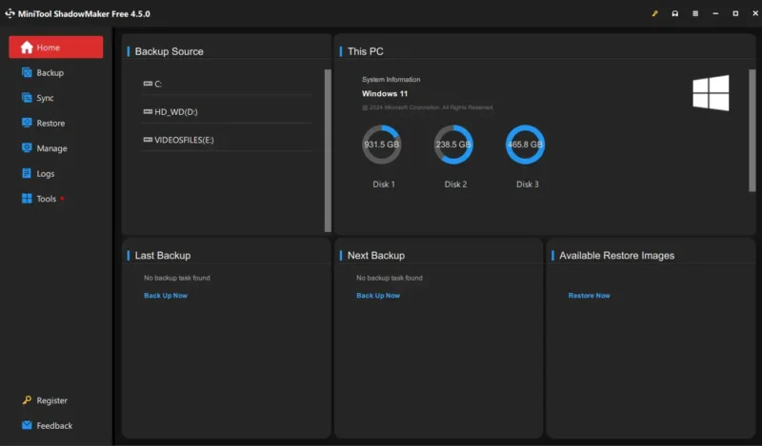Image resolution: width=762 pixels, height=446 pixels.
Task: Open the hamburger menu in title bar
Action: 695,13
